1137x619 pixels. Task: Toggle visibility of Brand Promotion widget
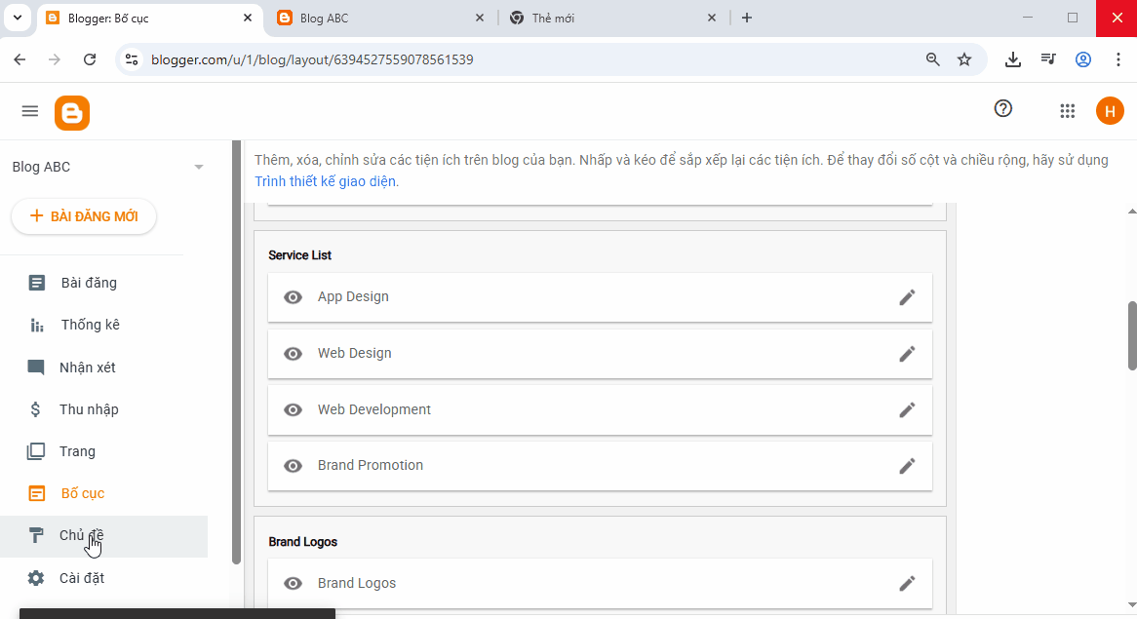pos(293,466)
